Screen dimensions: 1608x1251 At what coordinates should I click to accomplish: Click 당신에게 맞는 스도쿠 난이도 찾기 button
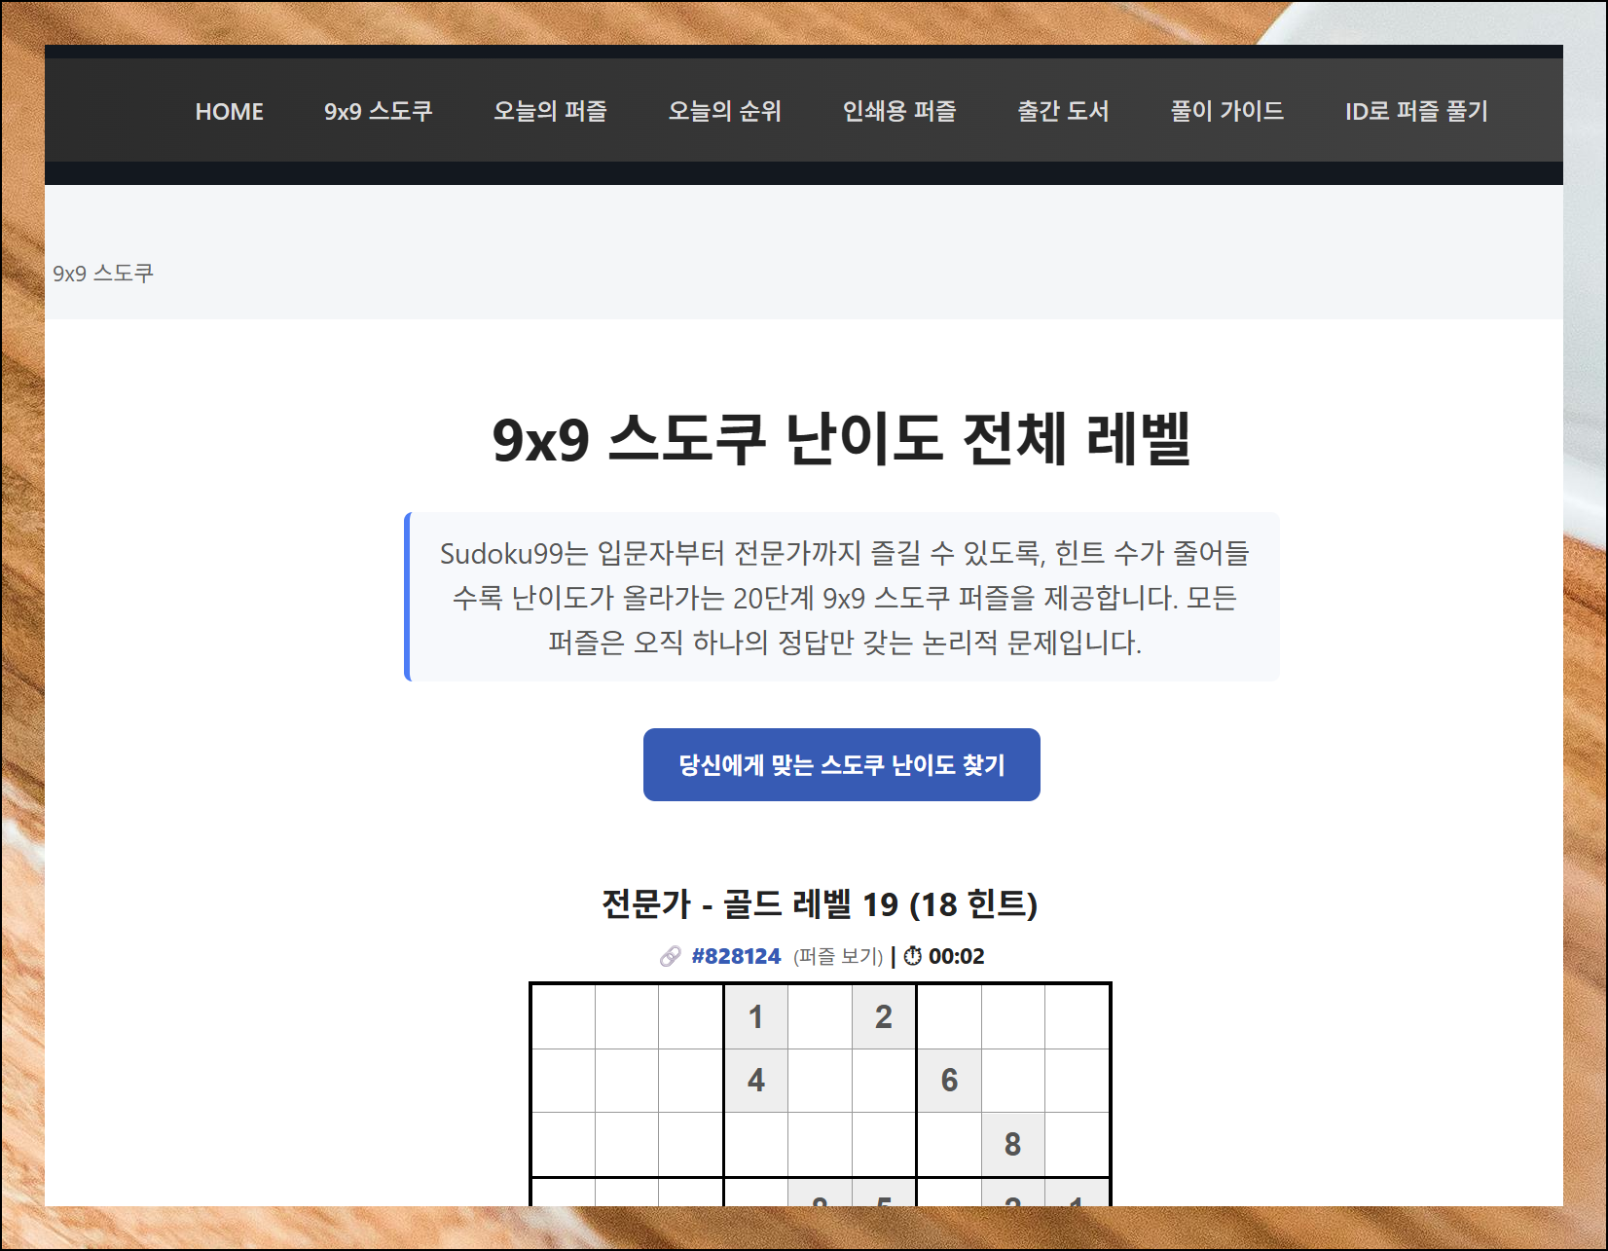842,765
